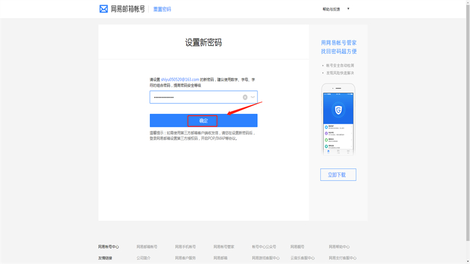The width and height of the screenshot is (470, 264).
Task: Click the shlyu050520@163.com email link
Action: [180, 80]
